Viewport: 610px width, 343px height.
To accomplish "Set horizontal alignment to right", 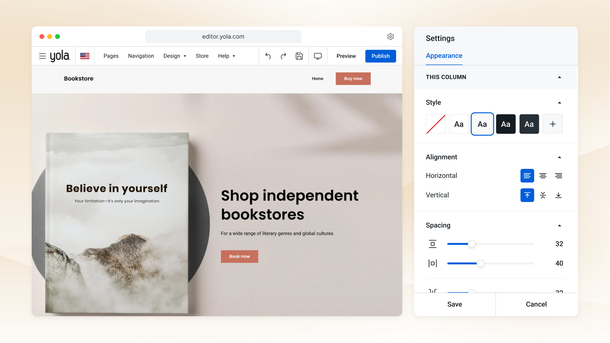I will (x=558, y=176).
